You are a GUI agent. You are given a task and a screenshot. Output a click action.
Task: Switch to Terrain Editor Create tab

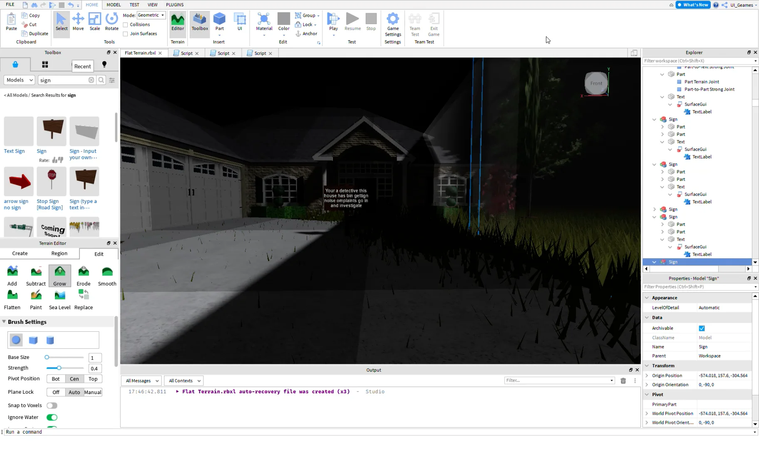click(x=20, y=253)
